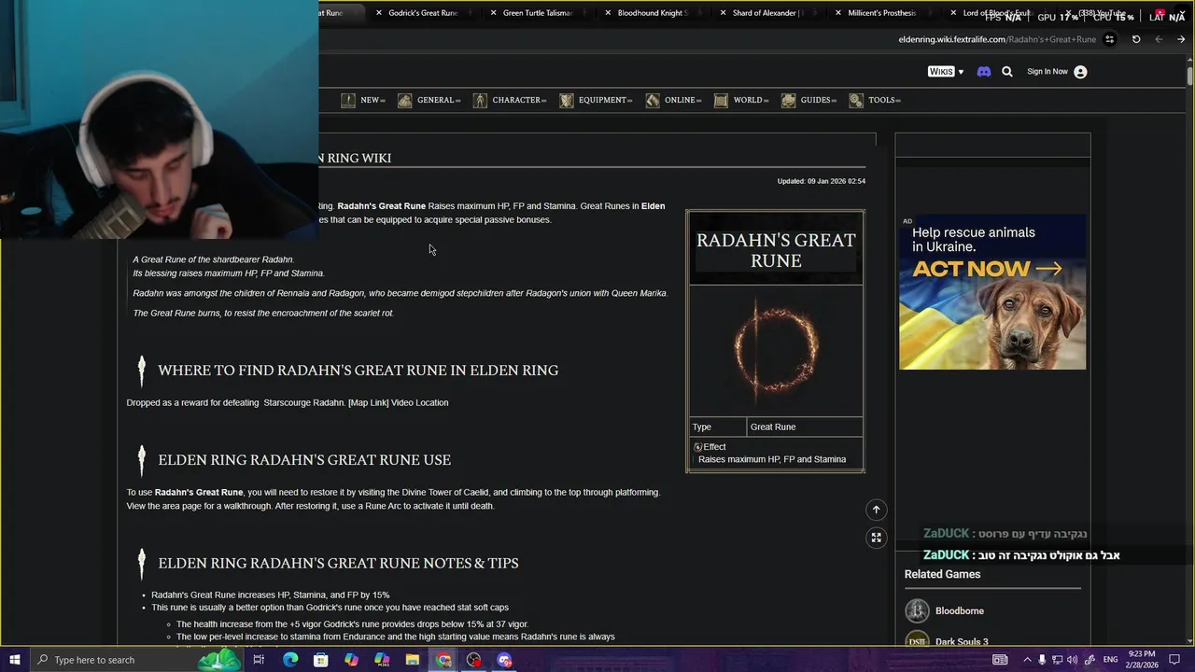The height and width of the screenshot is (672, 1195).
Task: Click the CHARACTER menu figure icon
Action: tap(480, 100)
